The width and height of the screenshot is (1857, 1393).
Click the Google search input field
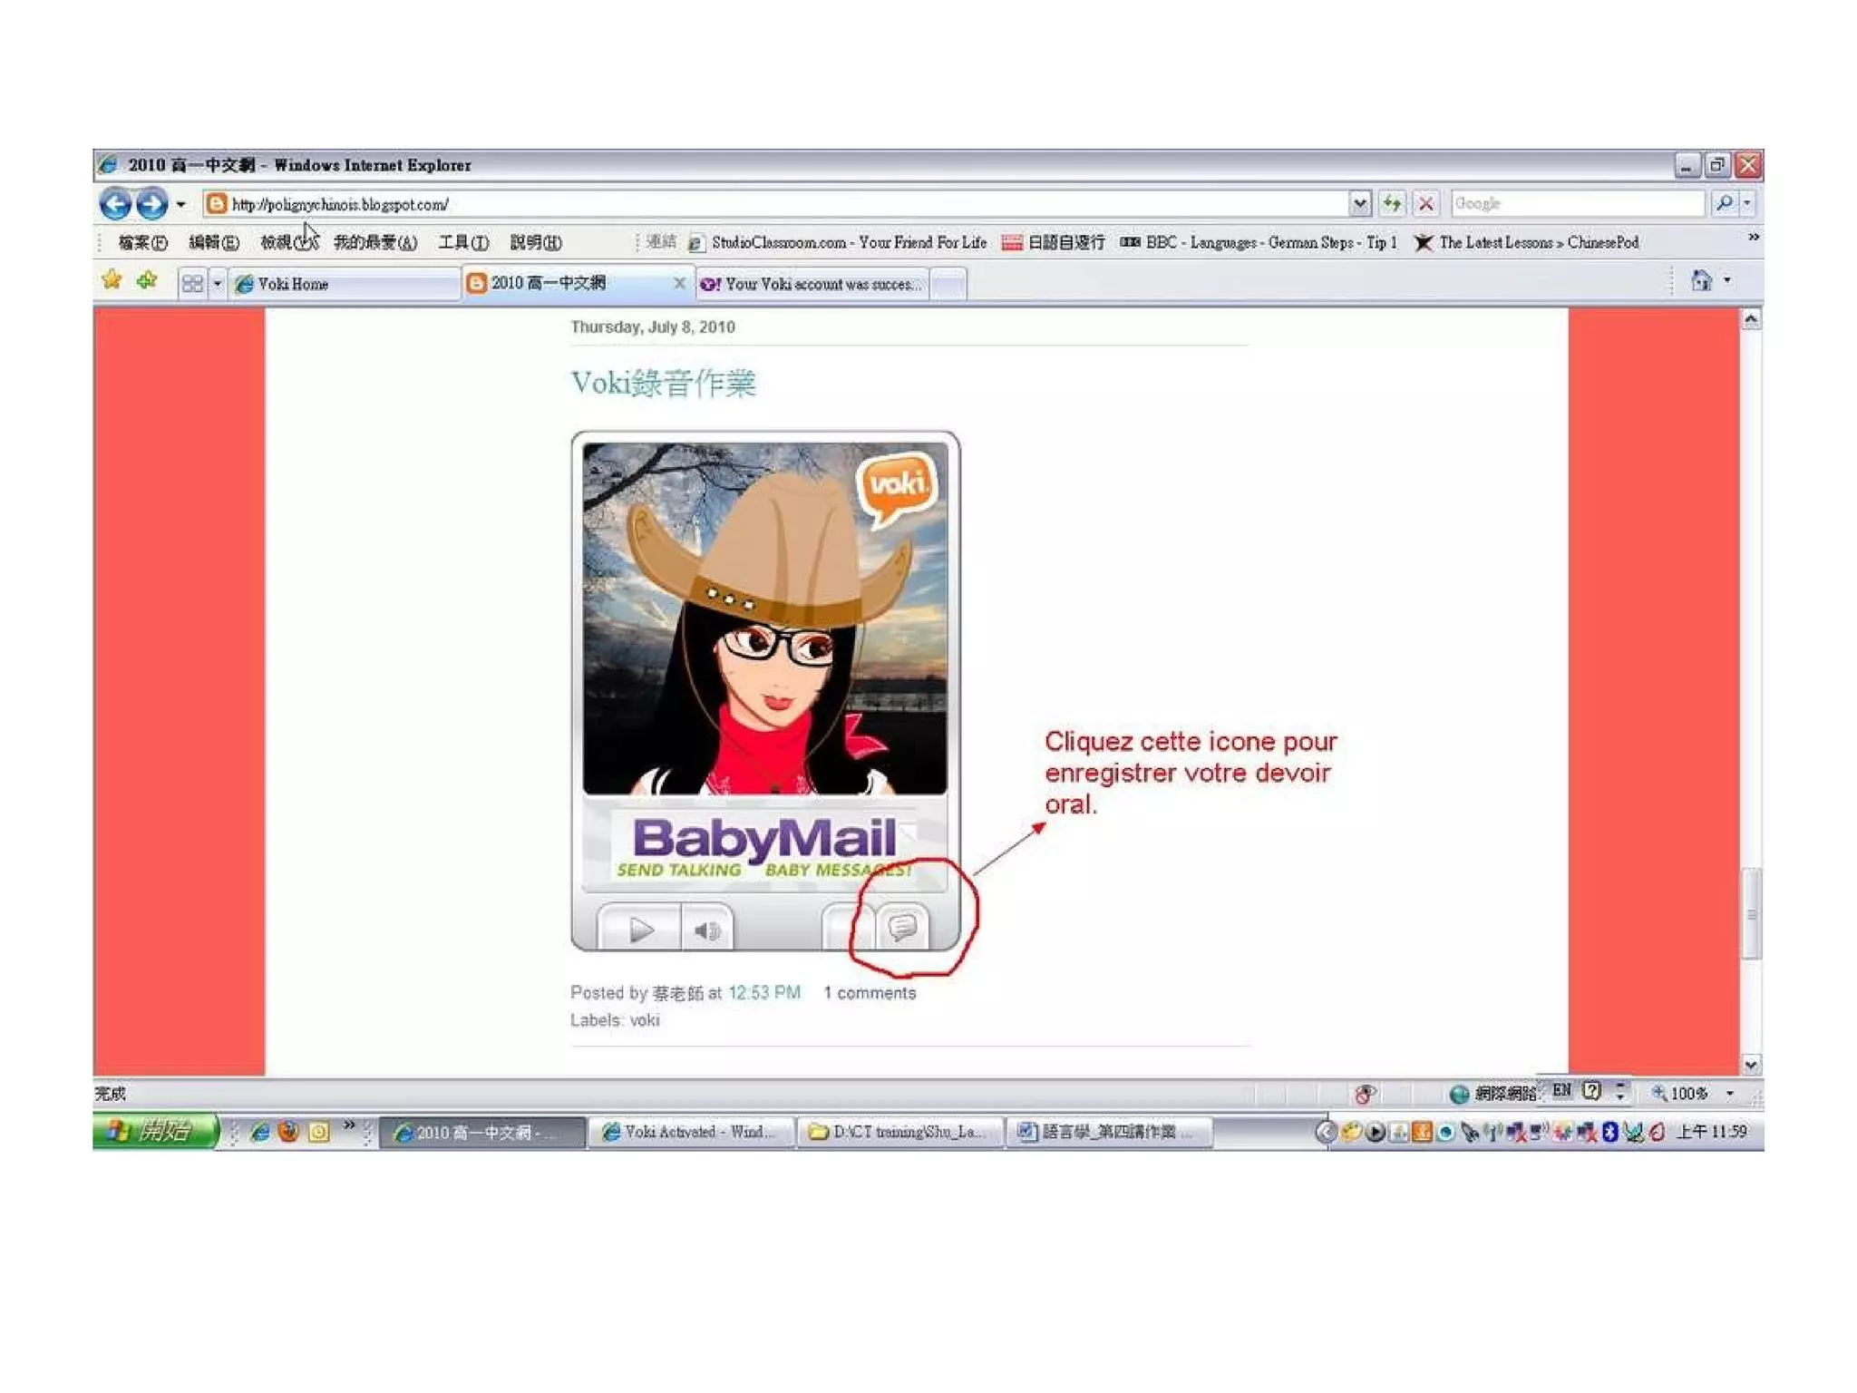click(x=1576, y=204)
